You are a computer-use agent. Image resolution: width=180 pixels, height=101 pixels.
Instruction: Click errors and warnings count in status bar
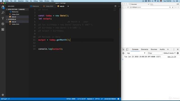(4, 99)
